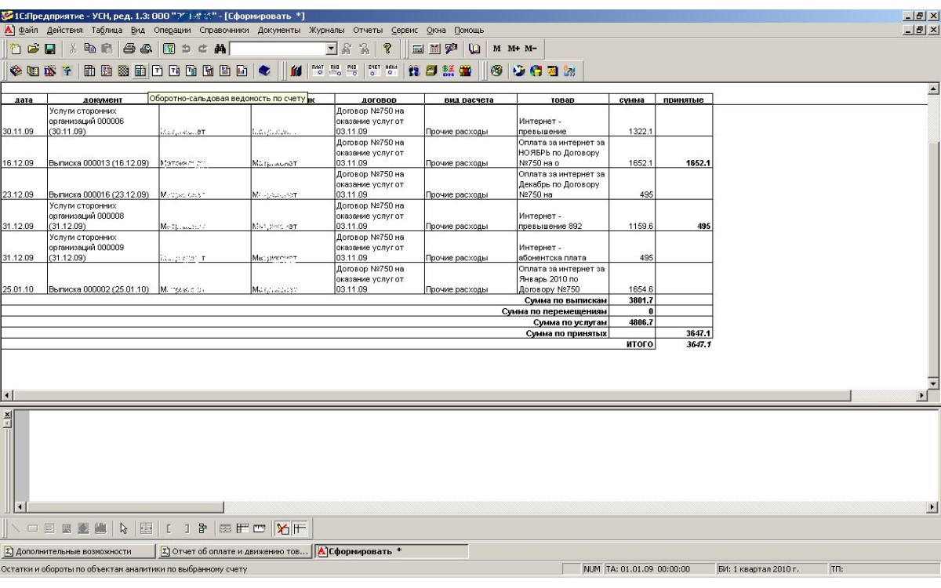Click the vertical scrollbar down arrow of report

click(x=934, y=383)
